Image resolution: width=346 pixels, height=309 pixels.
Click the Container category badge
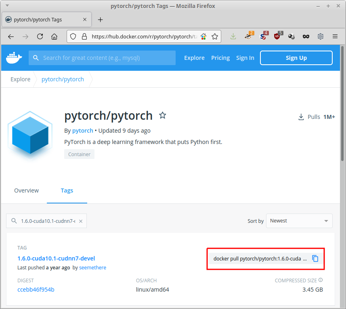tap(79, 154)
